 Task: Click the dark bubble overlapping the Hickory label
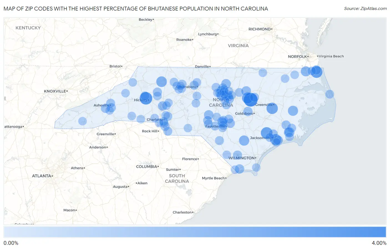coord(146,98)
